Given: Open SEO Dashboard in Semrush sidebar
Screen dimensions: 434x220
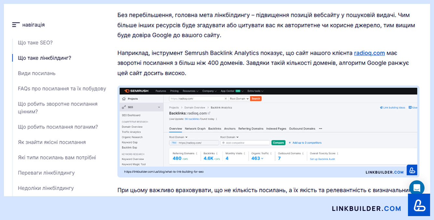Looking at the screenshot, I should (131, 115).
